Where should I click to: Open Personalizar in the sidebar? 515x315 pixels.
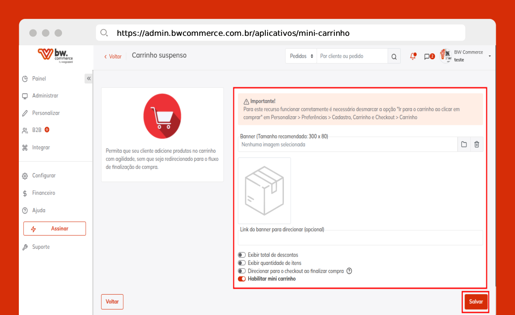(x=46, y=113)
